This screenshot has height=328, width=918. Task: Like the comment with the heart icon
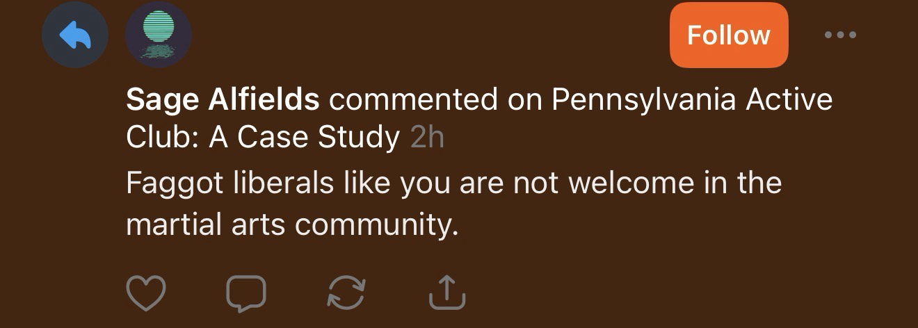pos(146,293)
